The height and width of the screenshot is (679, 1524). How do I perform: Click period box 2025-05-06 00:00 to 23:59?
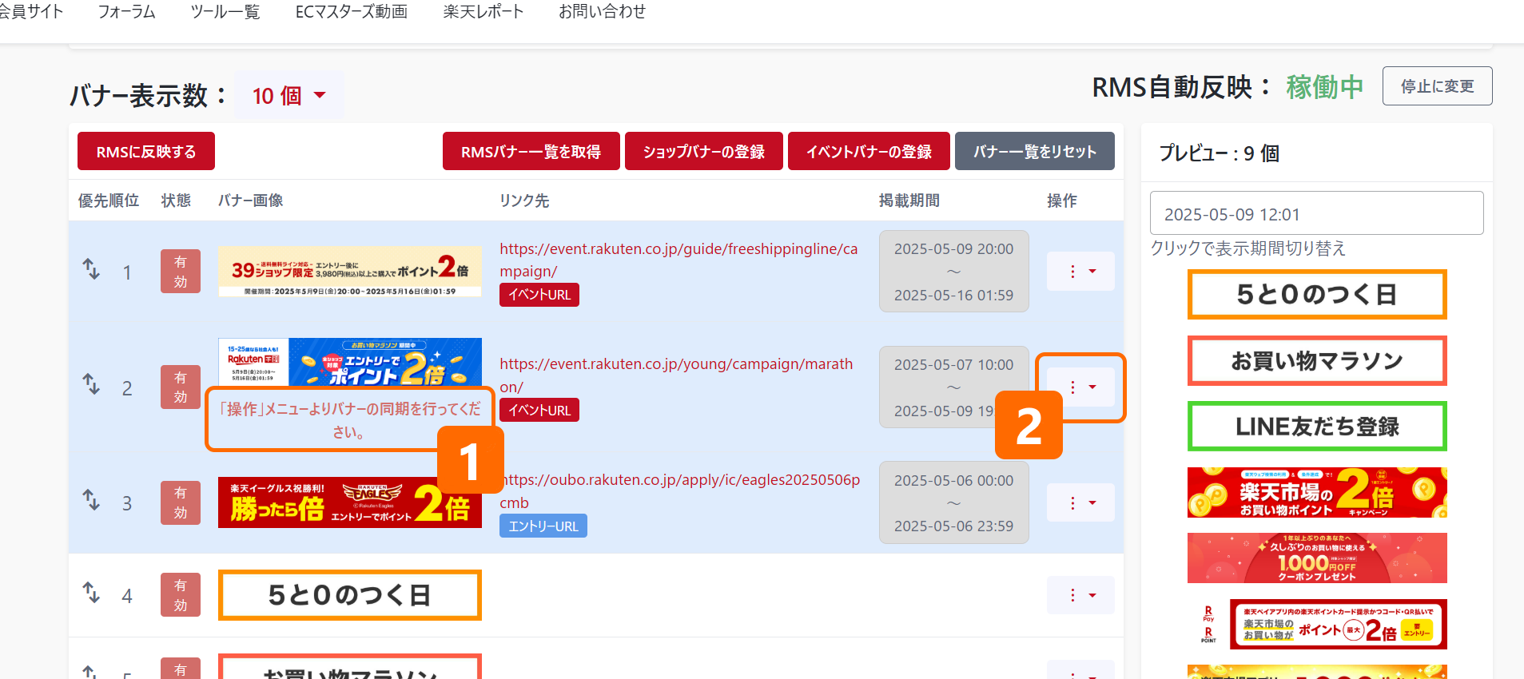click(x=954, y=502)
